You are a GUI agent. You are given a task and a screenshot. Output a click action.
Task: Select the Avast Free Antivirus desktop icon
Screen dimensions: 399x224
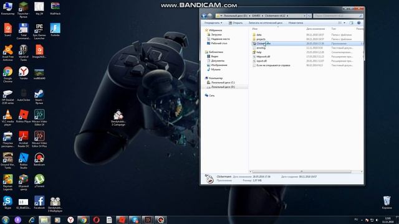click(7, 53)
